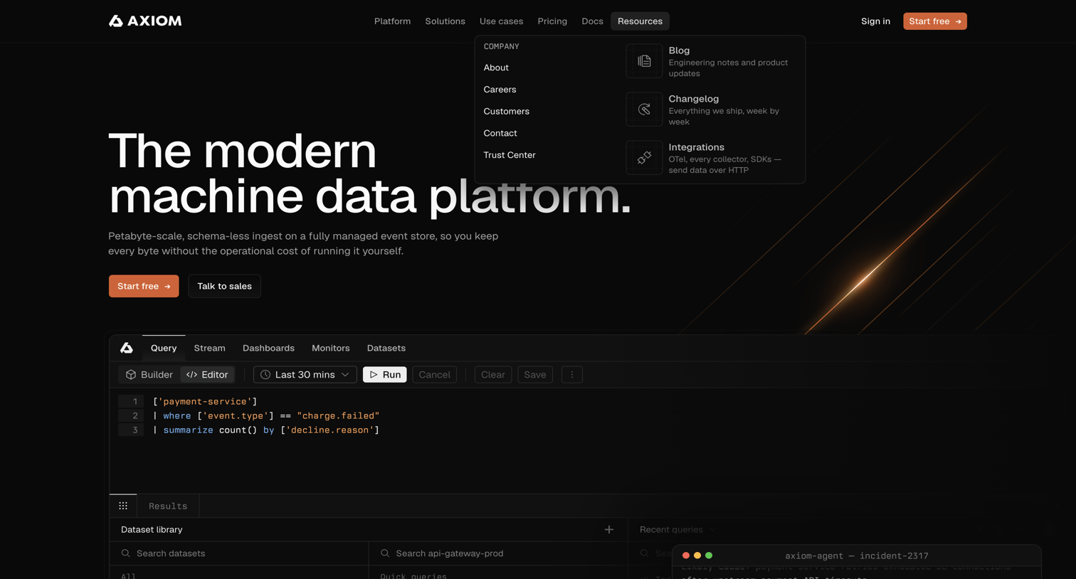
Task: Click the Dataset library heading
Action: [x=152, y=530]
